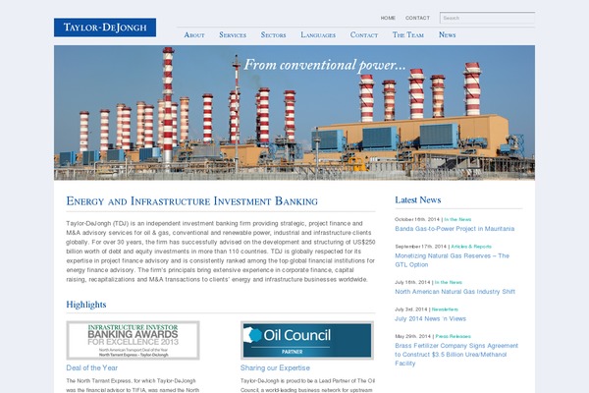Open the Press Releases category link
Screen dimensions: 589x393
[x=453, y=336]
